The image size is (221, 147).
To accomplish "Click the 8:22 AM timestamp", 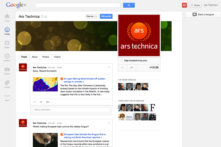I will (x=51, y=123).
